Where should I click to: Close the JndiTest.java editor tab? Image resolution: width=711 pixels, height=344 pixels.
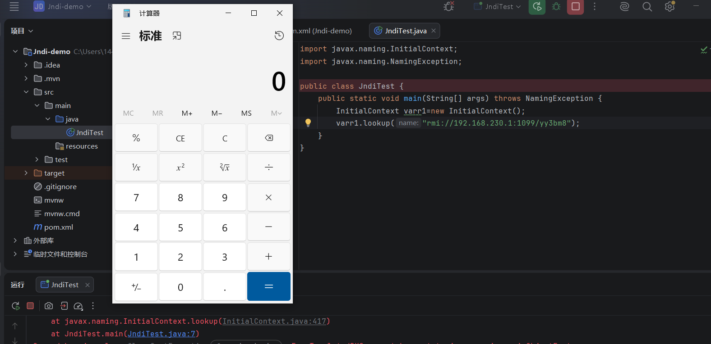click(x=434, y=31)
